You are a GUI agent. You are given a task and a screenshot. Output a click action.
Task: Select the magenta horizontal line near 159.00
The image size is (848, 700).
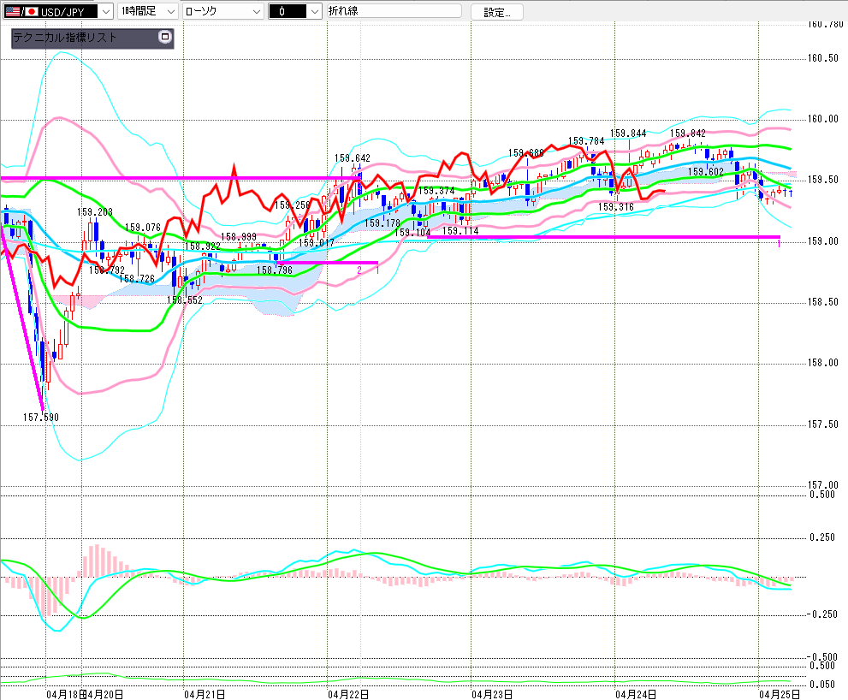(599, 237)
